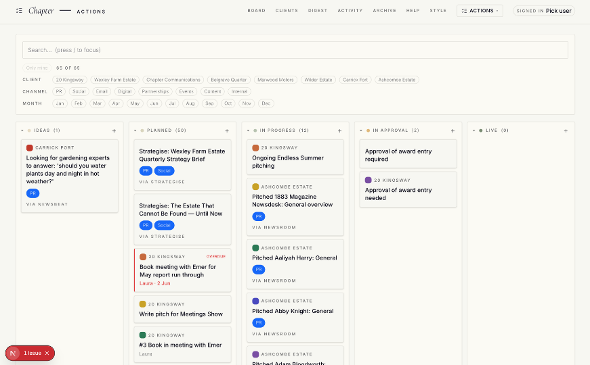Filter by Email channel
590x365 pixels.
(101, 92)
